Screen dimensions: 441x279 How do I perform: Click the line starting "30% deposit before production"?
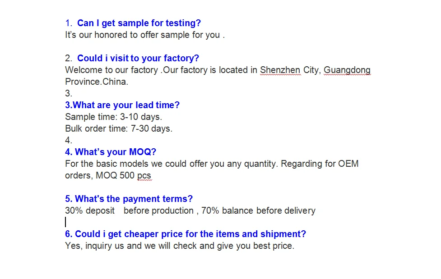pos(190,210)
